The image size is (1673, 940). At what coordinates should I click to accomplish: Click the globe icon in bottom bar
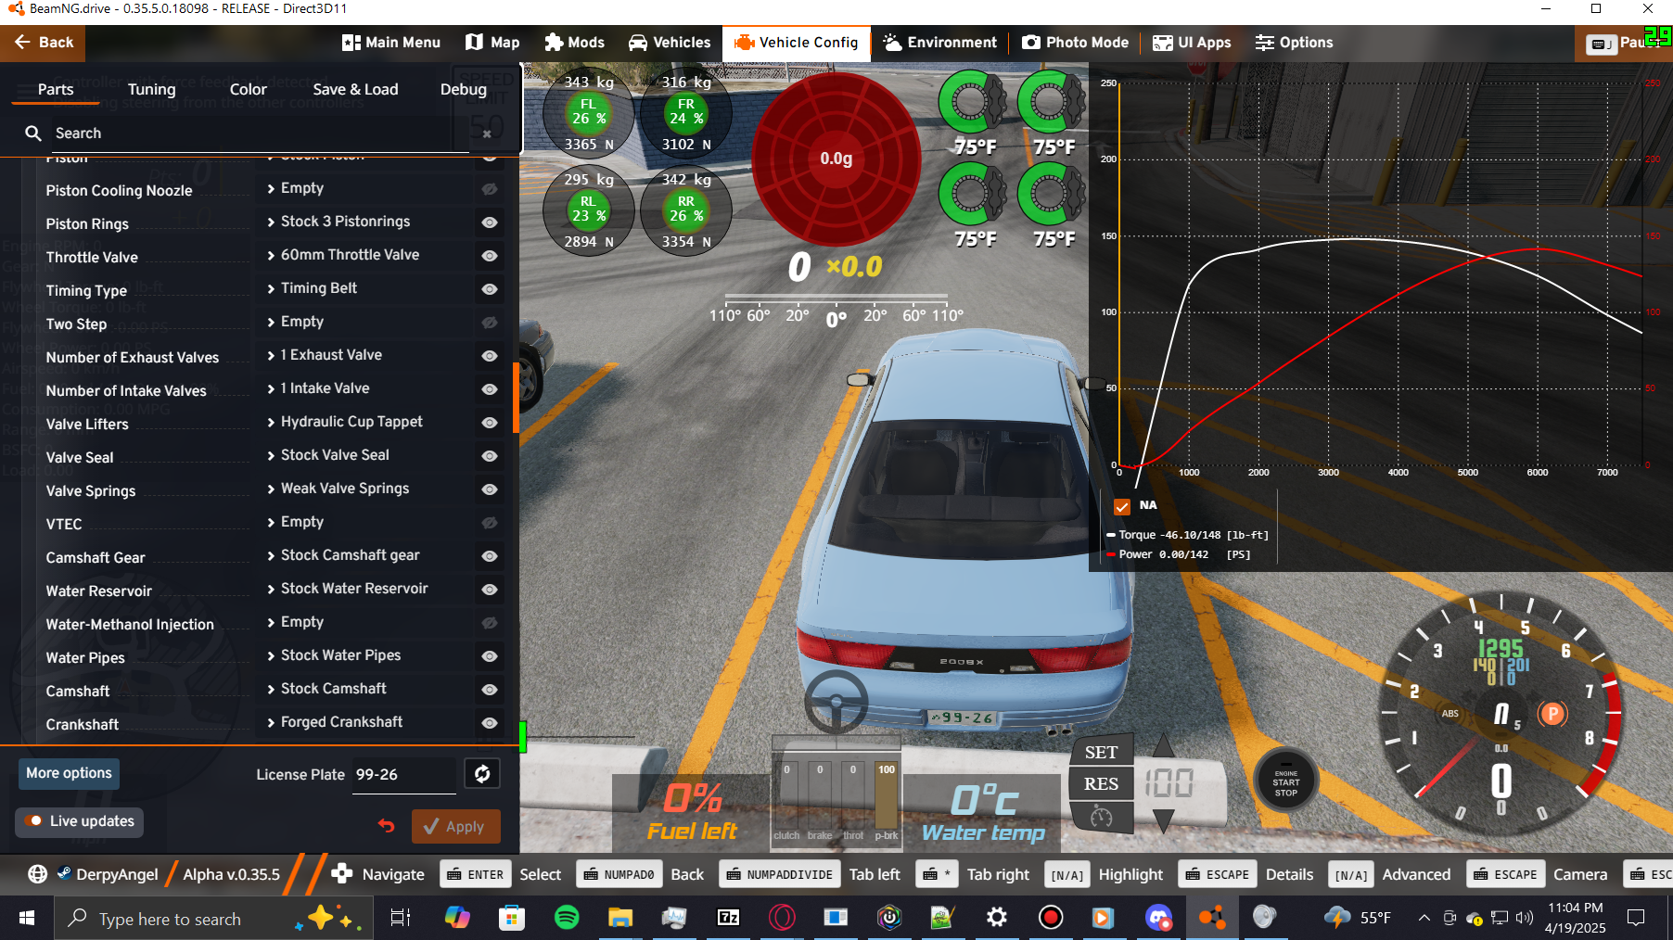click(37, 874)
